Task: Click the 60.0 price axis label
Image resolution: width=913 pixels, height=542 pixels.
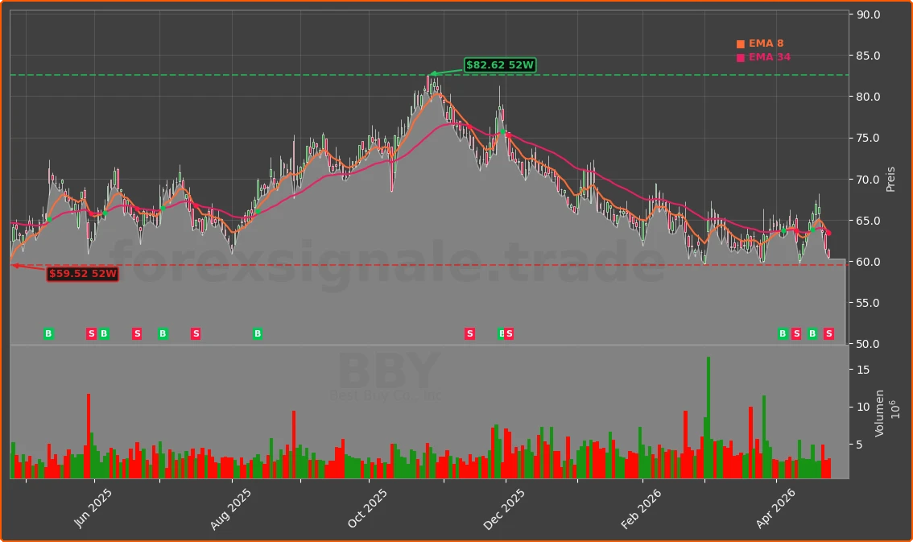Action: tap(868, 262)
